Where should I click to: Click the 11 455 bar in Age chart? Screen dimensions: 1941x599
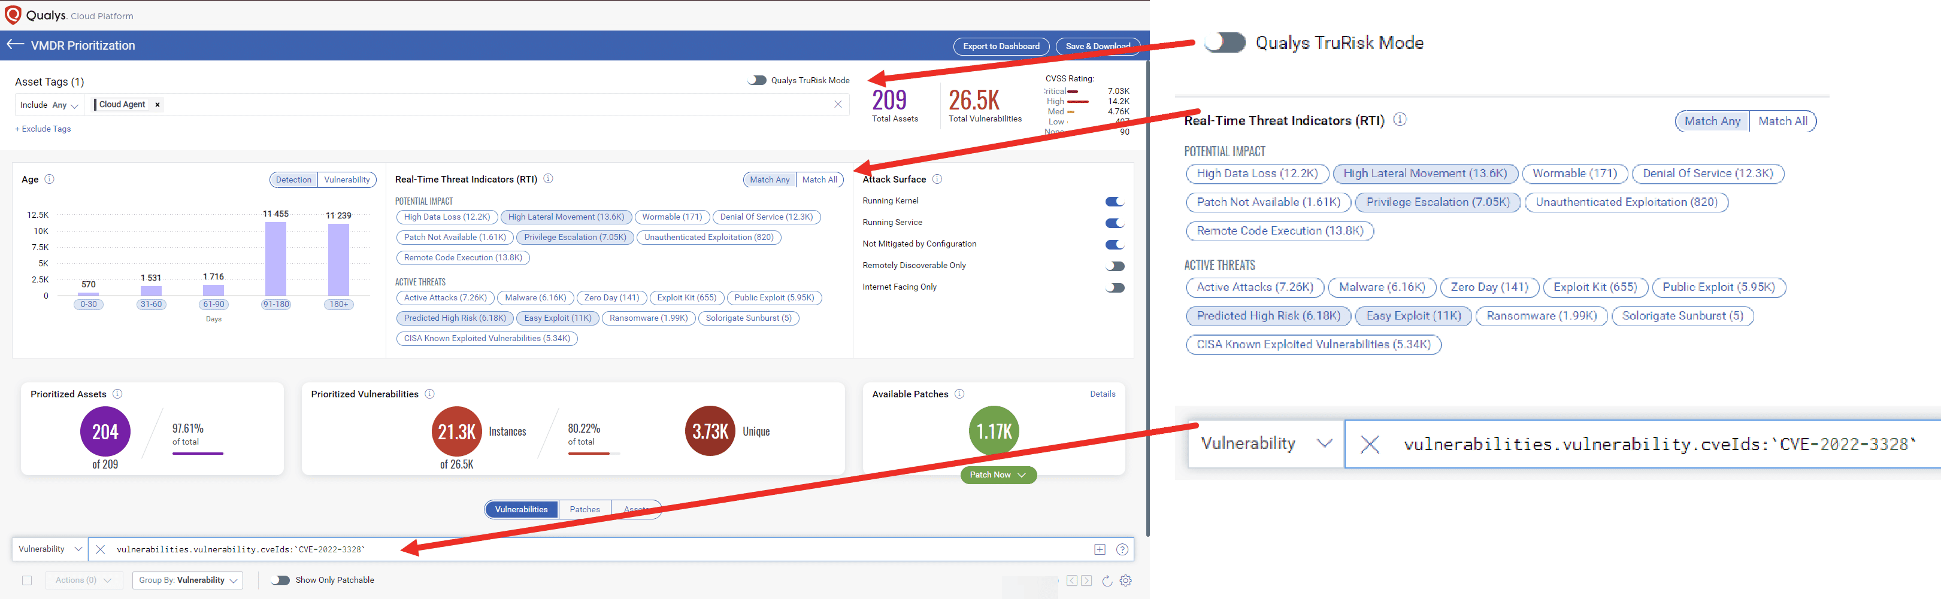coord(275,258)
